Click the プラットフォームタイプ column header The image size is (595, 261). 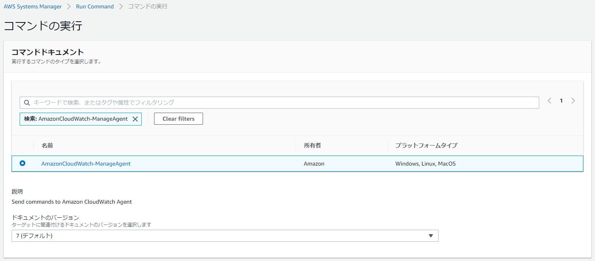426,146
